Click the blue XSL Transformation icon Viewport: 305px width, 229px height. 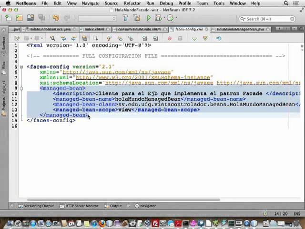click(219, 38)
